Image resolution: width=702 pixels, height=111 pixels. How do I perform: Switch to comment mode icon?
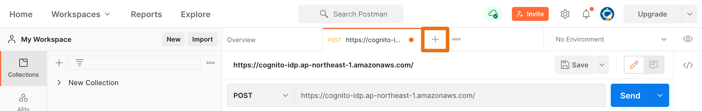[x=653, y=65]
